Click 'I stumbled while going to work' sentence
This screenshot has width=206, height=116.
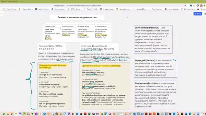point(104,95)
